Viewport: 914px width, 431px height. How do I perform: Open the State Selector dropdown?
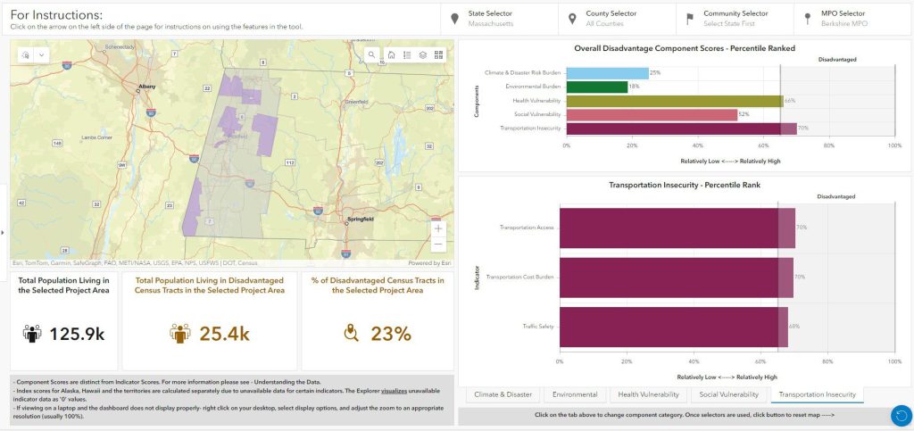pos(499,19)
